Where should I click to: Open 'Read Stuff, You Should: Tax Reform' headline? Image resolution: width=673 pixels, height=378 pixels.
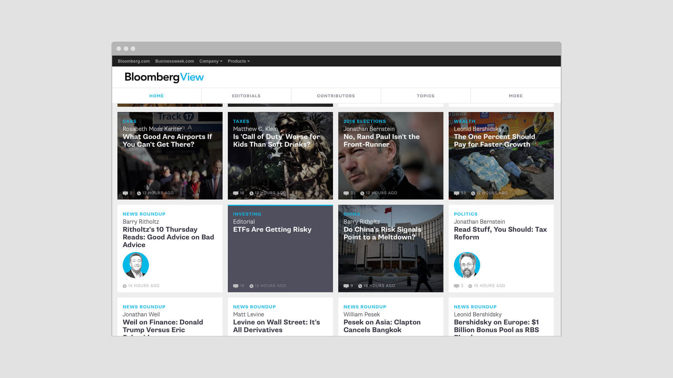click(500, 233)
